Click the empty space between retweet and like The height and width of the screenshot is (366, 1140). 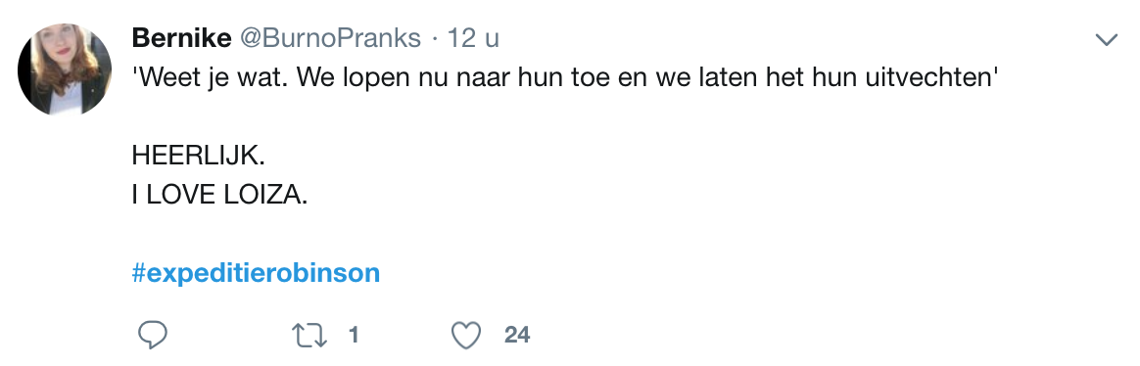[404, 335]
